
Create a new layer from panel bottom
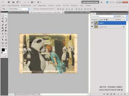121,94
